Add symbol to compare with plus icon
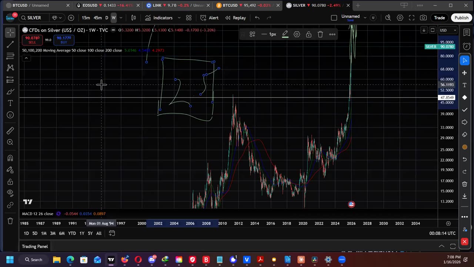The width and height of the screenshot is (474, 267). (71, 18)
